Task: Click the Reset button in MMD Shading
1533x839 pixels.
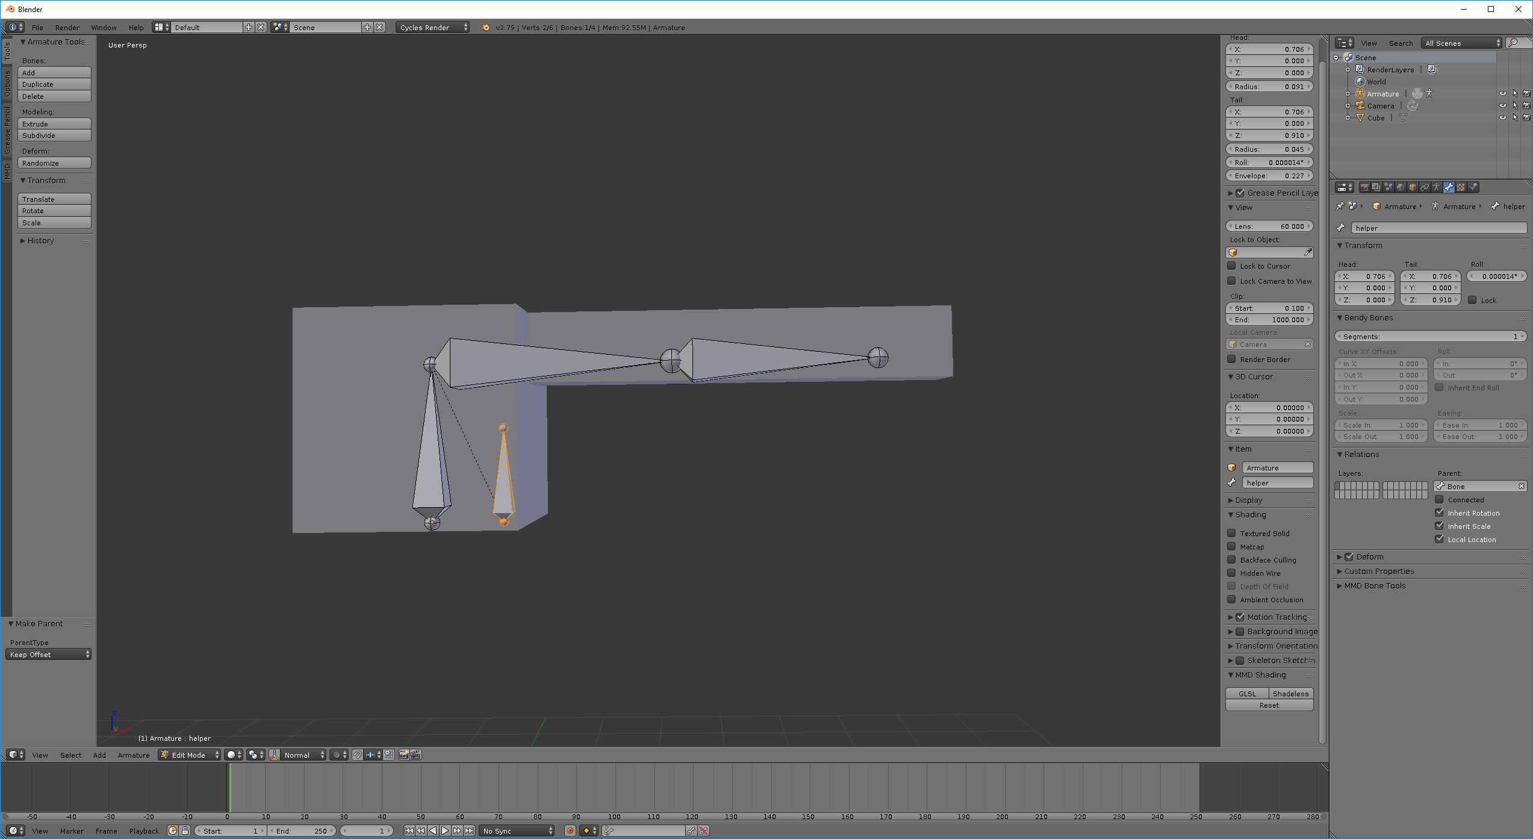Action: tap(1269, 705)
